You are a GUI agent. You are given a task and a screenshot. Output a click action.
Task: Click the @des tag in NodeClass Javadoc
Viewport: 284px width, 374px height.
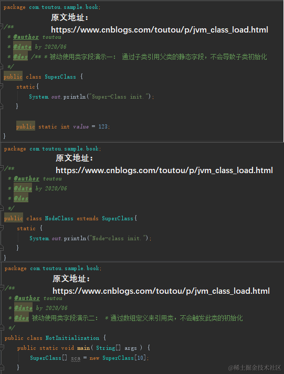tap(21, 198)
